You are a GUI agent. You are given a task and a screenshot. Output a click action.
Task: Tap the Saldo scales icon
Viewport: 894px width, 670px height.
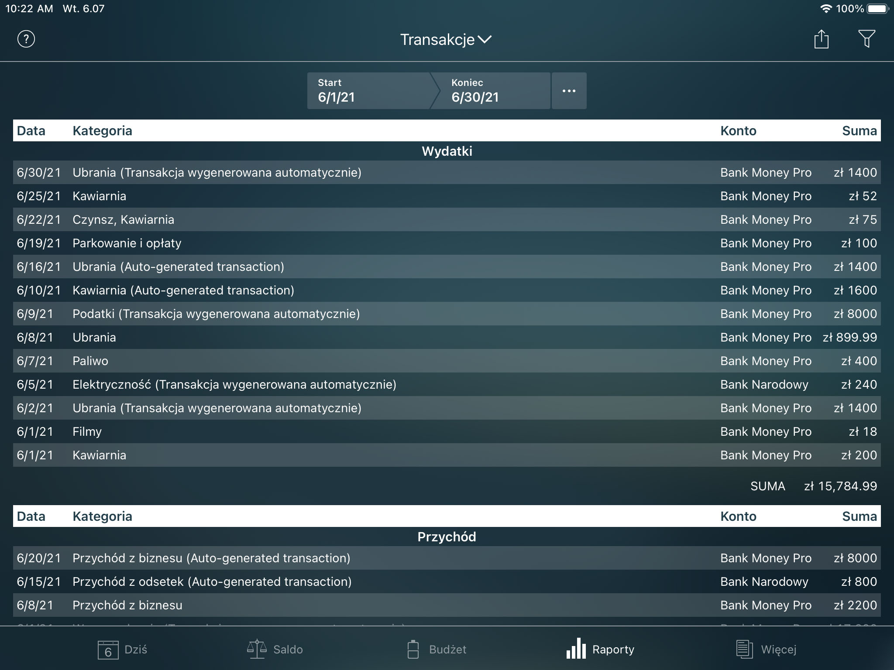tap(257, 649)
